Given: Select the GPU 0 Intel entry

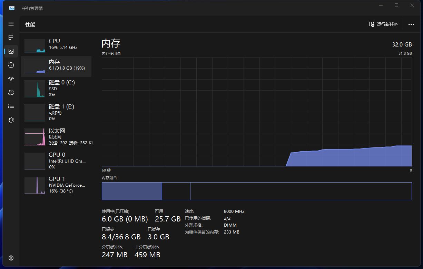Looking at the screenshot, I should [x=56, y=161].
